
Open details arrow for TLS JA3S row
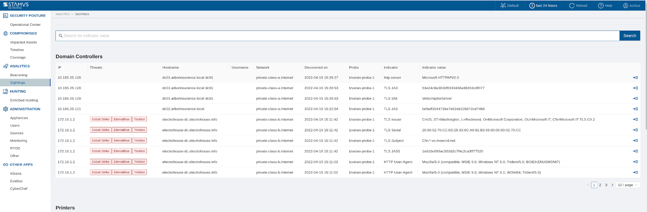click(x=635, y=151)
